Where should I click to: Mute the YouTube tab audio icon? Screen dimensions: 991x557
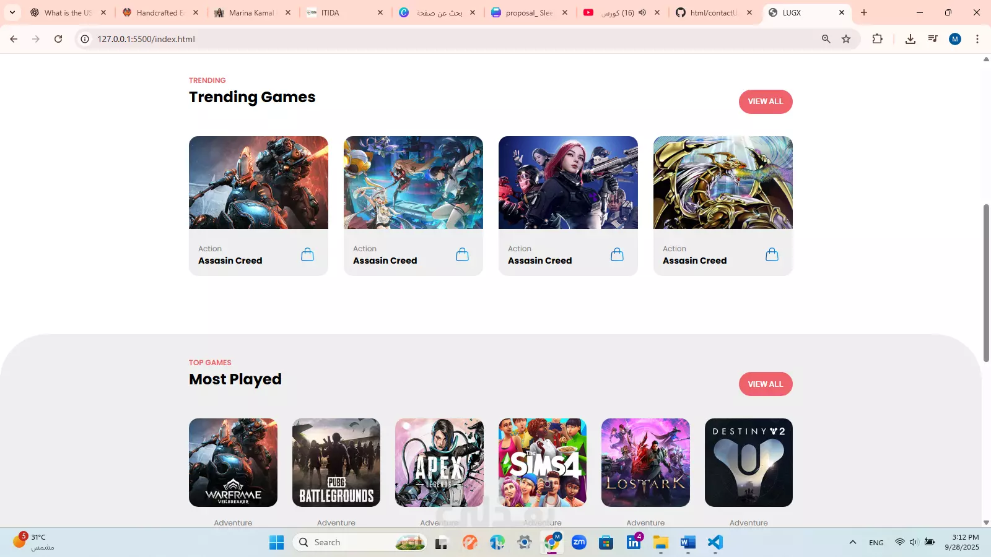pos(642,12)
